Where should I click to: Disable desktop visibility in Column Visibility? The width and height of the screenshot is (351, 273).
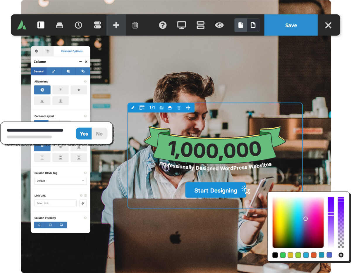[x=61, y=225]
